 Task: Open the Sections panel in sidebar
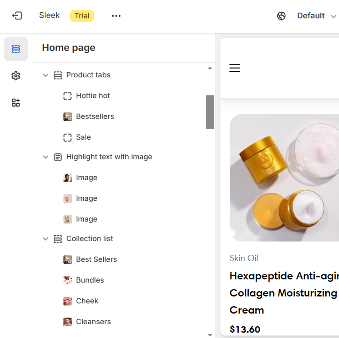(x=16, y=49)
